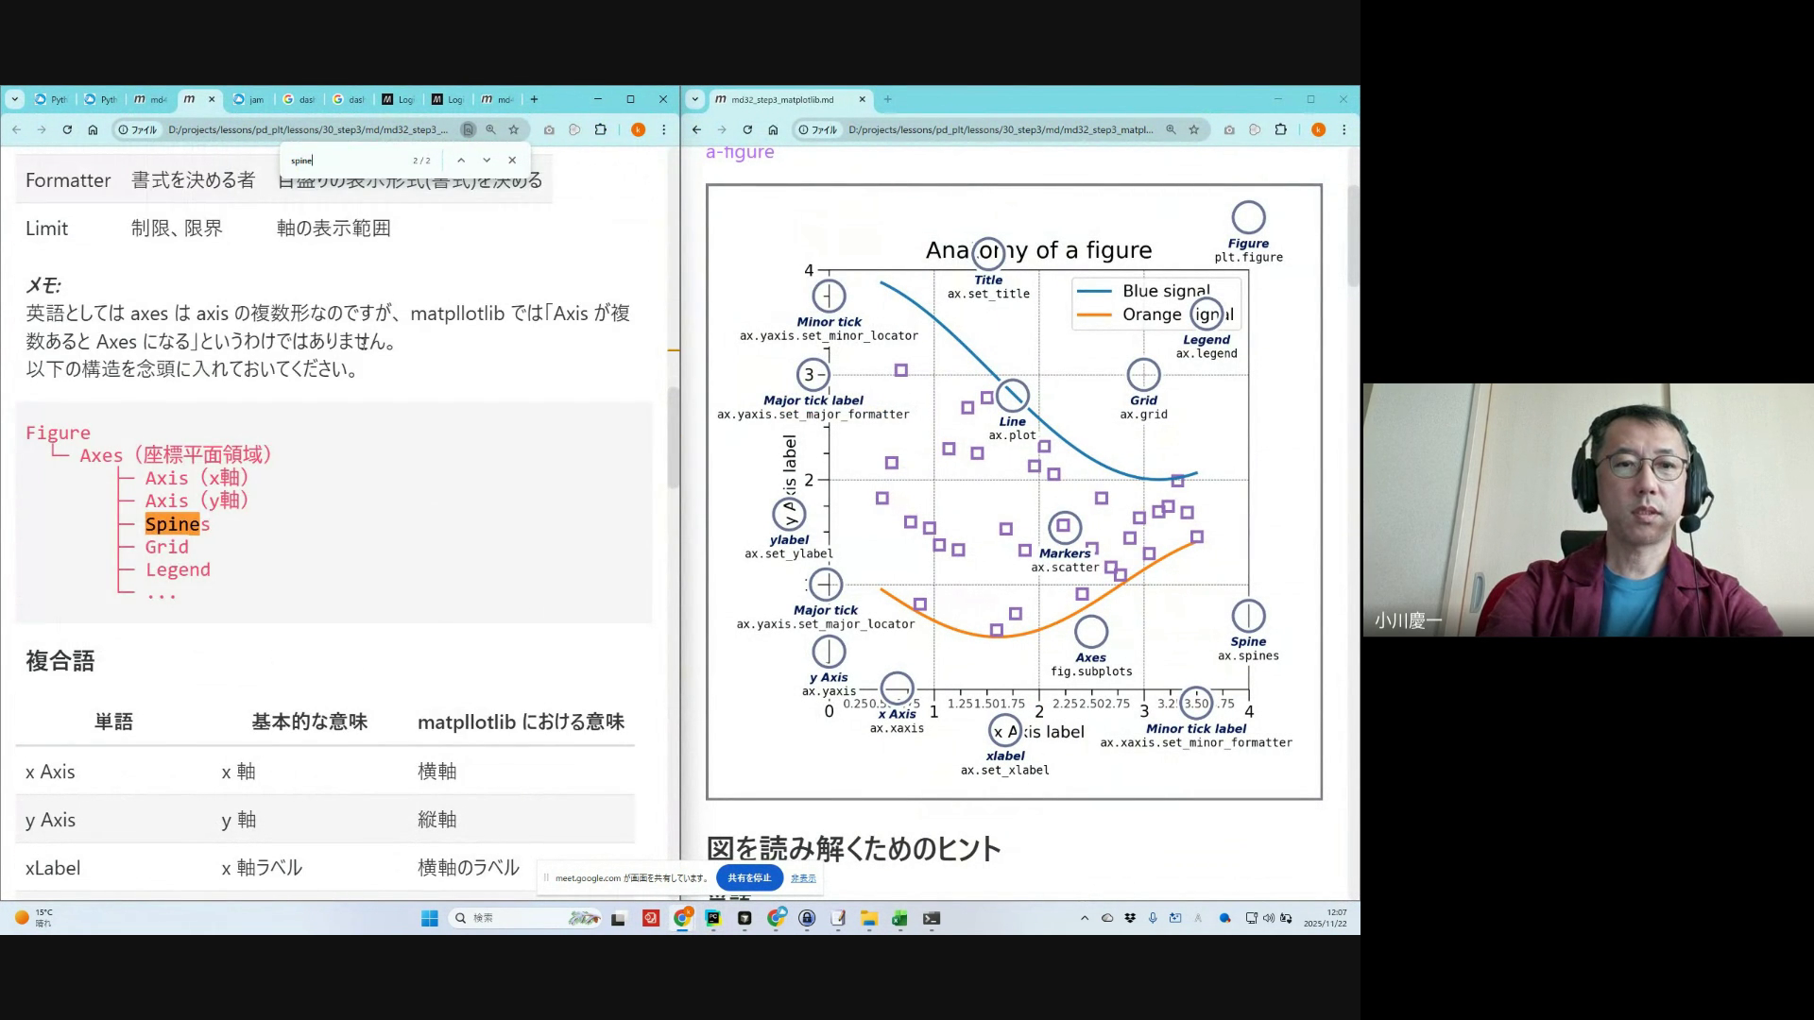Viewport: 1814px width, 1020px height.
Task: Select md32_step3_matplotlib.md tab in right window
Action: pos(782,99)
